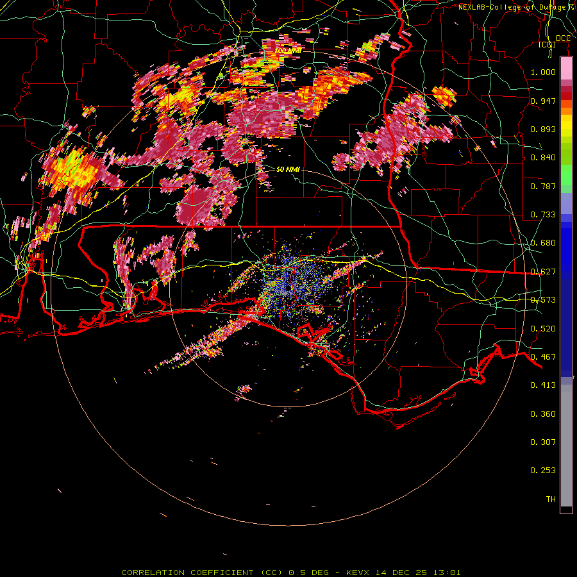Select the 0.627 scale value
Screen dimensions: 577x577
coord(543,272)
